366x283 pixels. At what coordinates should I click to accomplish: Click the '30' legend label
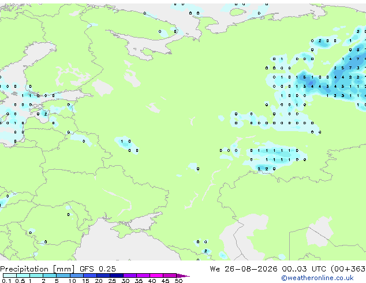(125, 281)
